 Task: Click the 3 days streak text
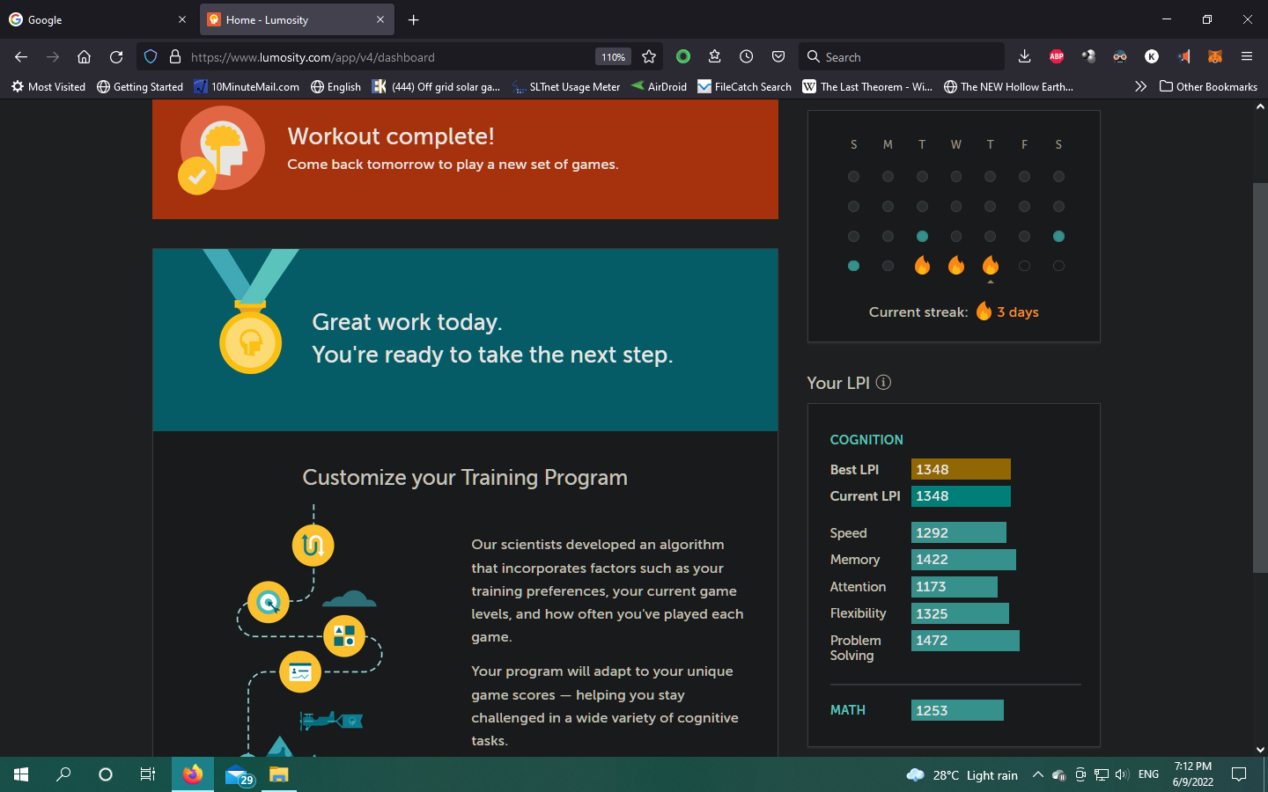pos(1018,312)
